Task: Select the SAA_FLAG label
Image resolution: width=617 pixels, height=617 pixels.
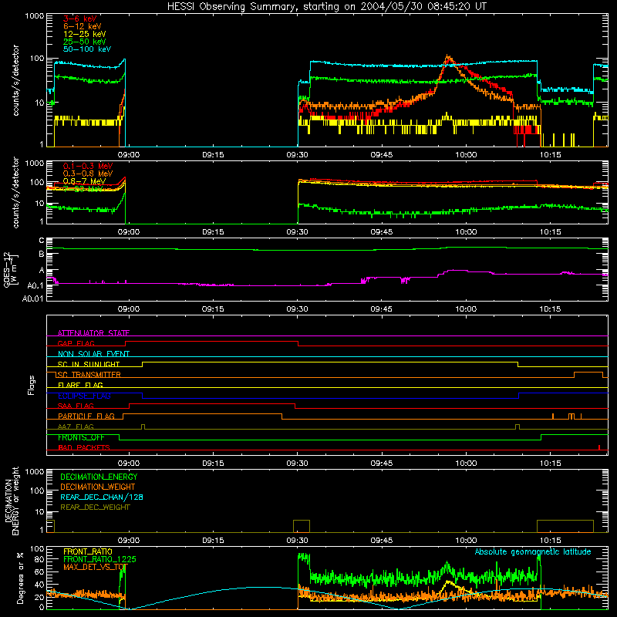Action: click(76, 406)
